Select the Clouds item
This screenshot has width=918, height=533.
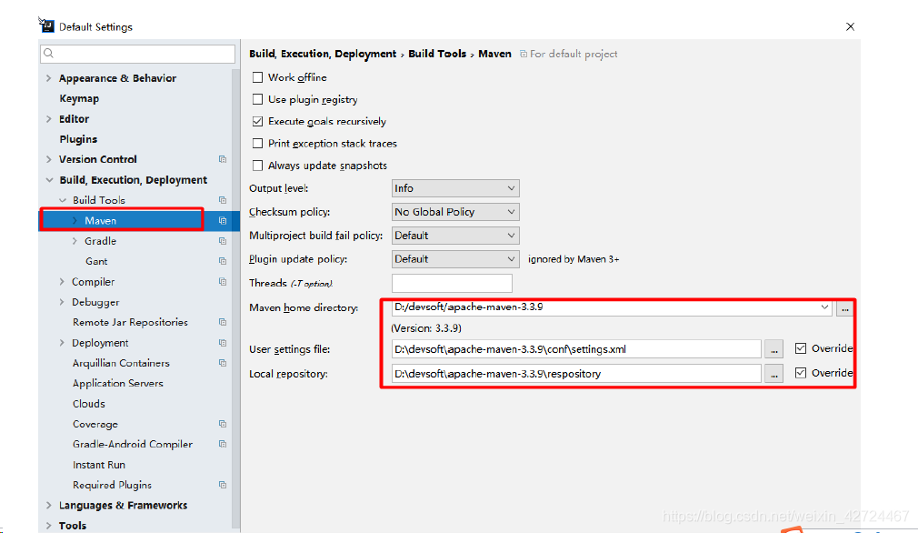(x=89, y=404)
